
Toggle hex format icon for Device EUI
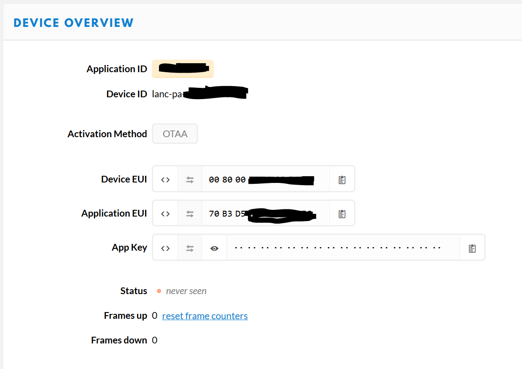pyautogui.click(x=165, y=179)
